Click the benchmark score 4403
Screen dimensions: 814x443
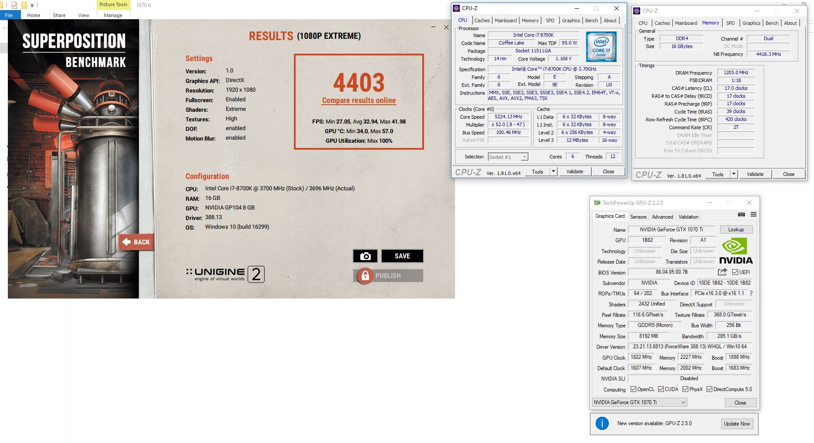tap(359, 82)
